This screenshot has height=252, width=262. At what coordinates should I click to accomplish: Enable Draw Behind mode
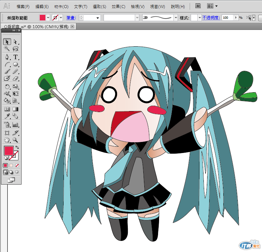tap(11, 172)
